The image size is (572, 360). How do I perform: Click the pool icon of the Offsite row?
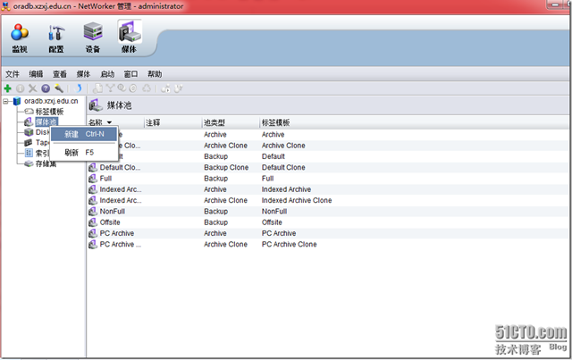point(93,222)
